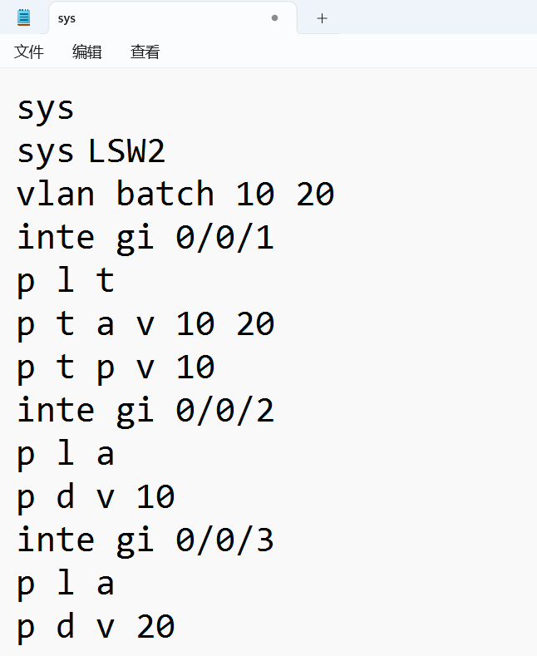Click the "sys LSW2" text line

[91, 152]
